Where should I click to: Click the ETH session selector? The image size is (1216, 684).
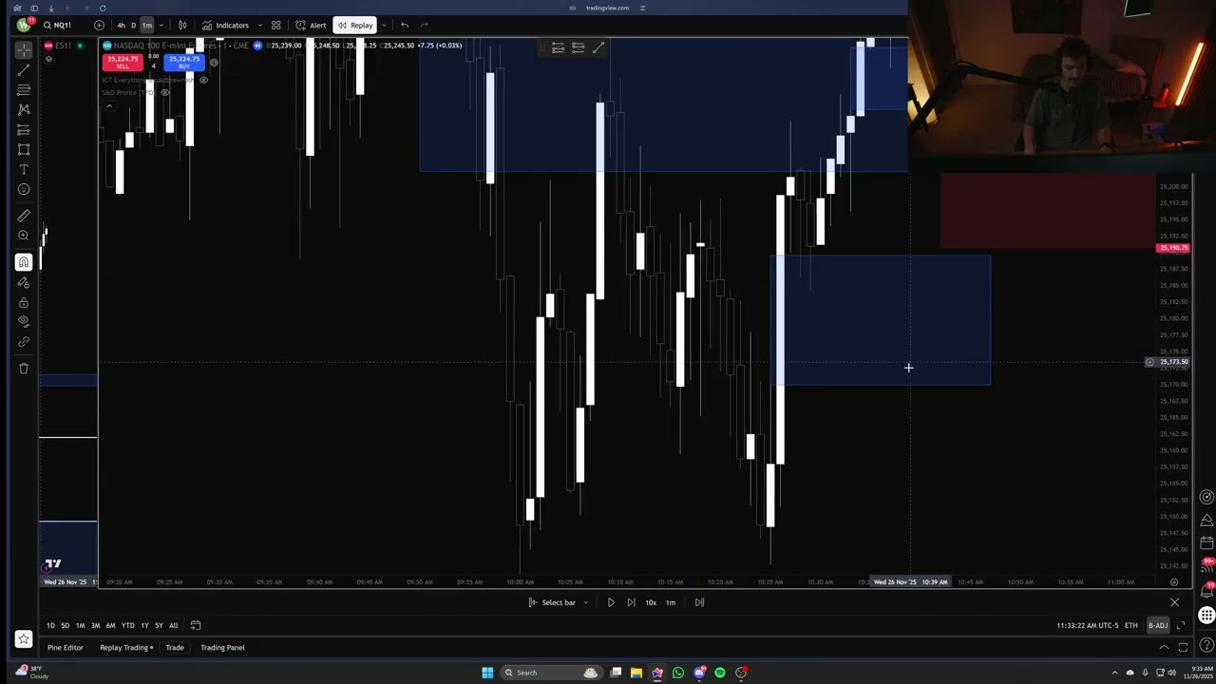pos(1131,625)
